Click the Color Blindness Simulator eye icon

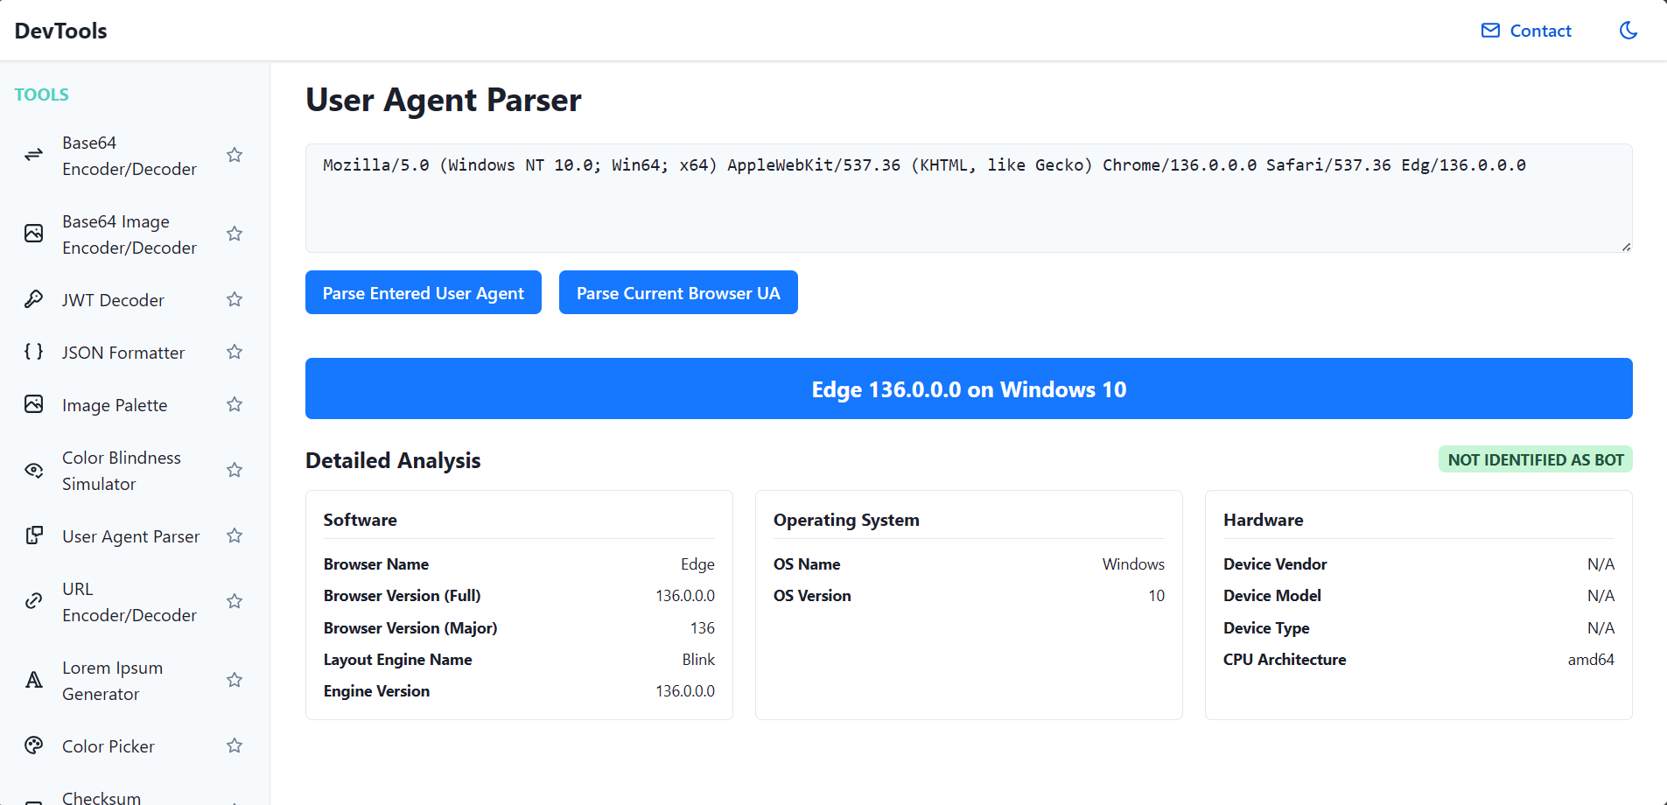click(x=33, y=470)
